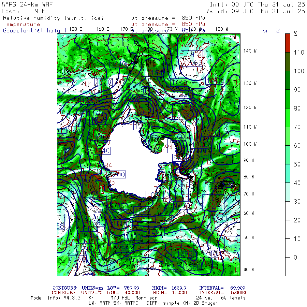Click the 'Valid: 09 UTC Thu 31 Jul 25' line

click(255, 11)
